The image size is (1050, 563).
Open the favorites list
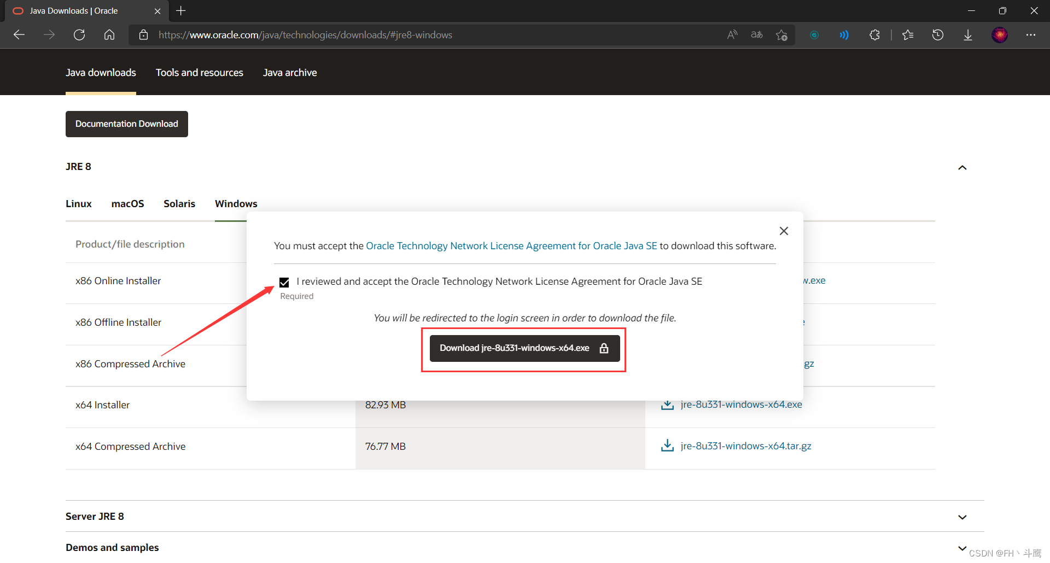click(x=908, y=35)
